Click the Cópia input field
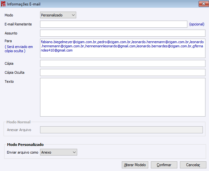 coord(123,63)
